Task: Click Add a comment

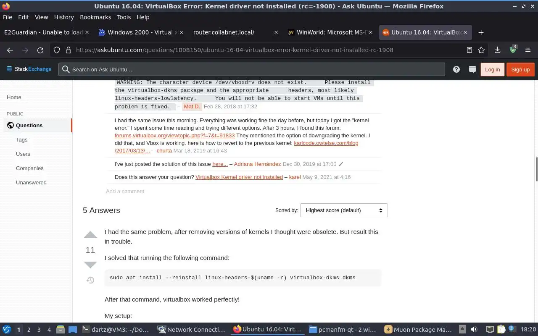Action: click(125, 192)
